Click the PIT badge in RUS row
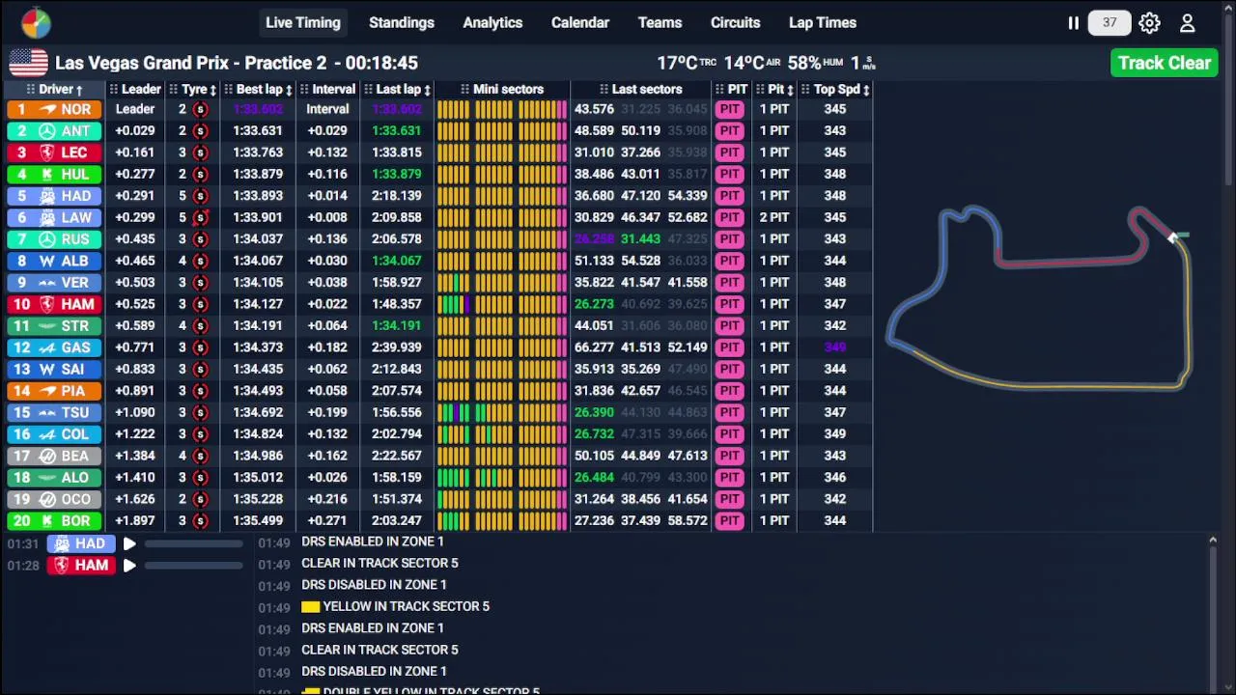The image size is (1236, 695). click(729, 238)
